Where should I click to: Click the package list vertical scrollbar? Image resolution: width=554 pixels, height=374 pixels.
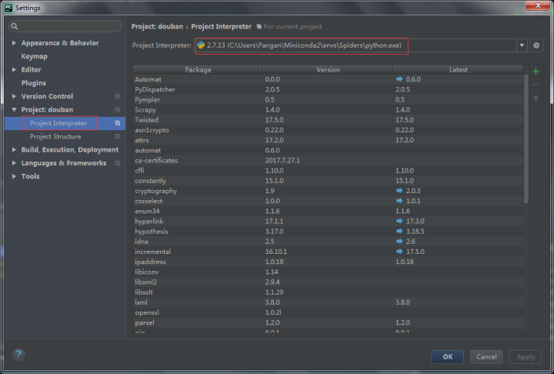click(x=526, y=139)
